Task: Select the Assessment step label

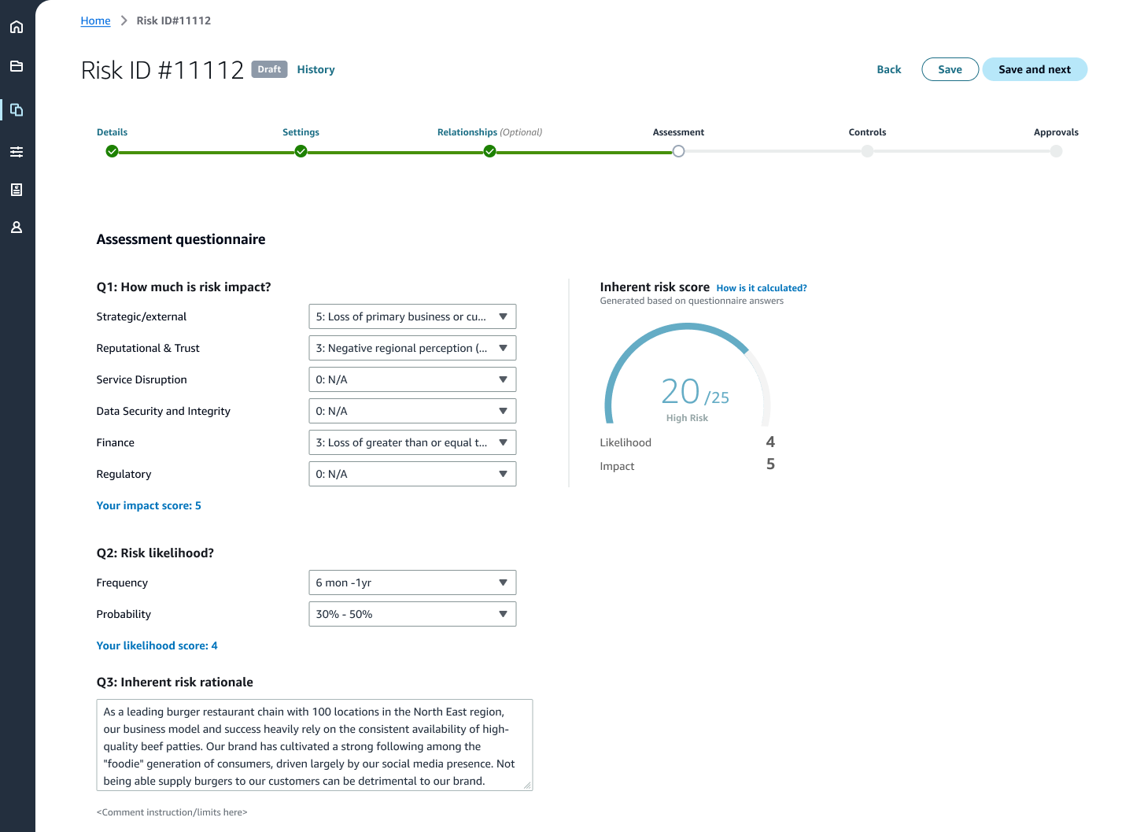Action: pyautogui.click(x=678, y=132)
